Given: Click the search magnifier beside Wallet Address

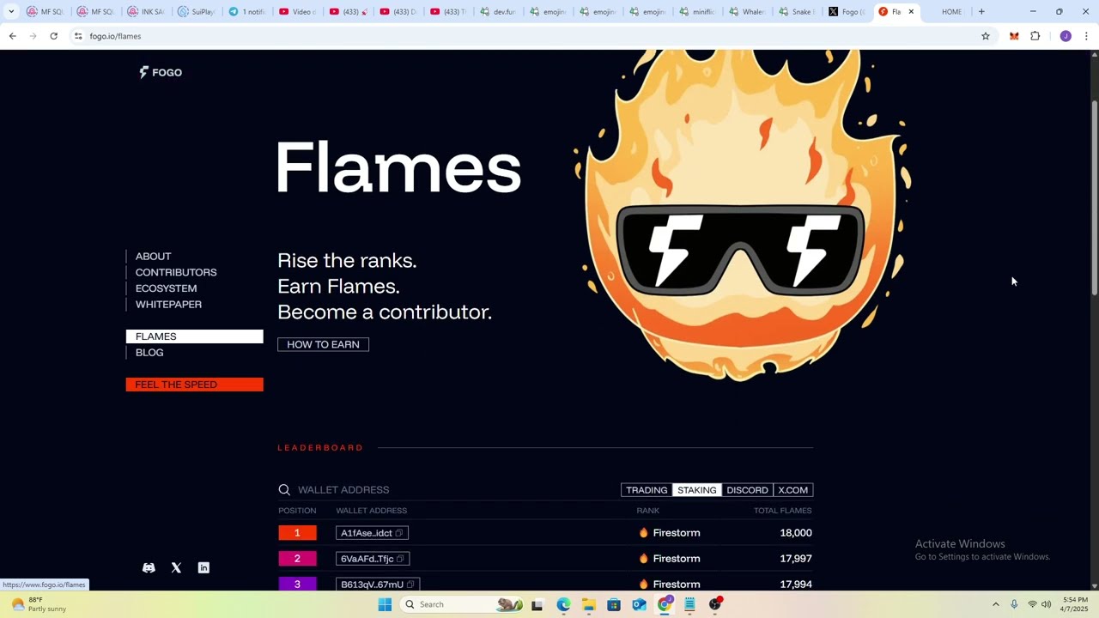Looking at the screenshot, I should click(284, 489).
